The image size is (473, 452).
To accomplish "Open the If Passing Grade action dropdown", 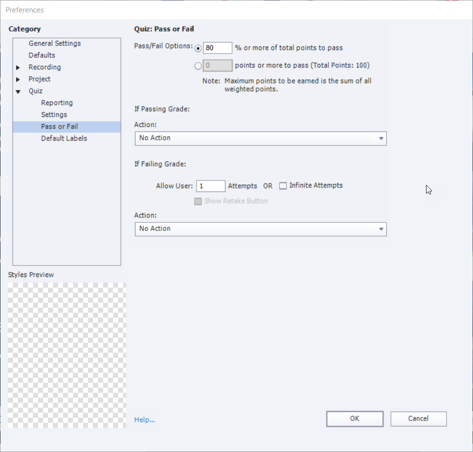I will click(260, 138).
